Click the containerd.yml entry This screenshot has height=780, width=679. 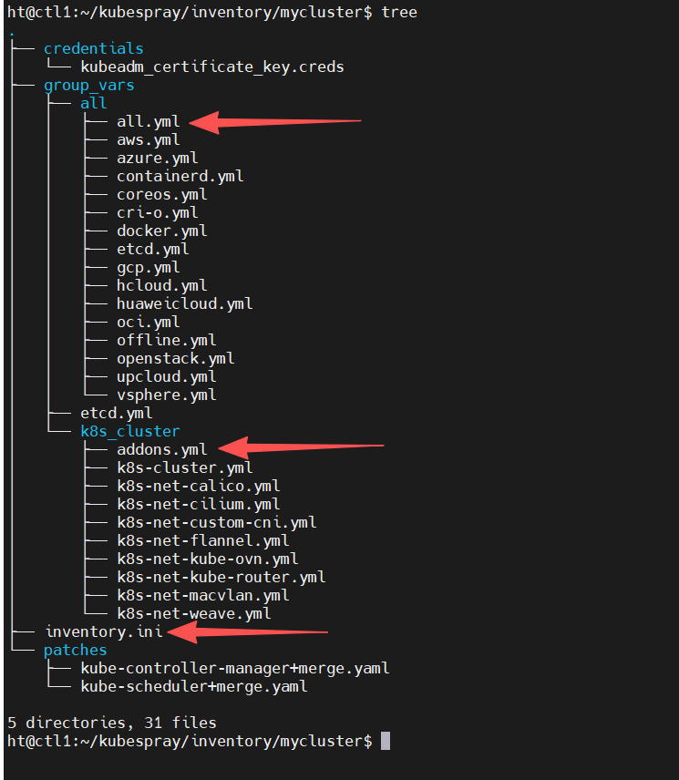click(180, 177)
